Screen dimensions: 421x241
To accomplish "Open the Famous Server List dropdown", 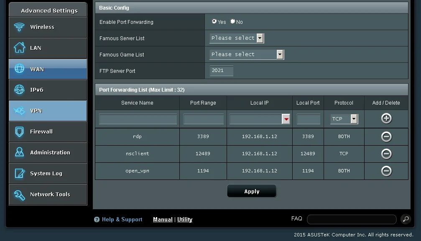I will 237,38.
